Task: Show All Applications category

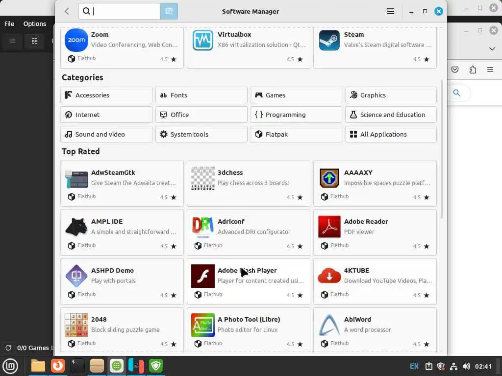Action: point(391,134)
